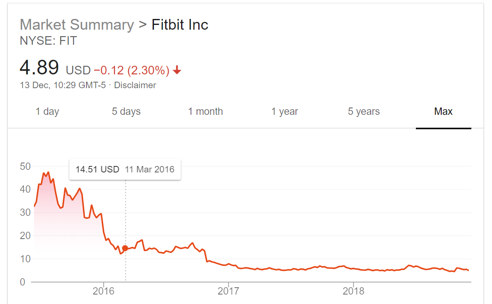Click the 2016 x-axis label
This screenshot has height=304, width=492.
click(x=104, y=291)
